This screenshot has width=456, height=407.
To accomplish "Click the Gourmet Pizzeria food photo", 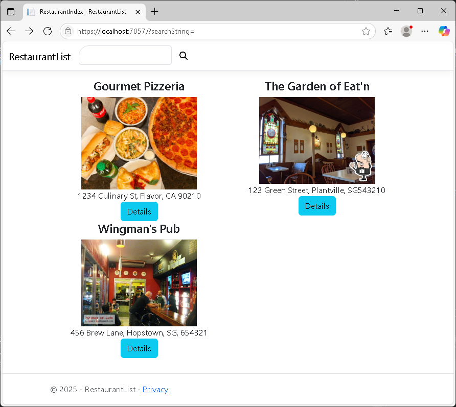I will click(x=139, y=143).
